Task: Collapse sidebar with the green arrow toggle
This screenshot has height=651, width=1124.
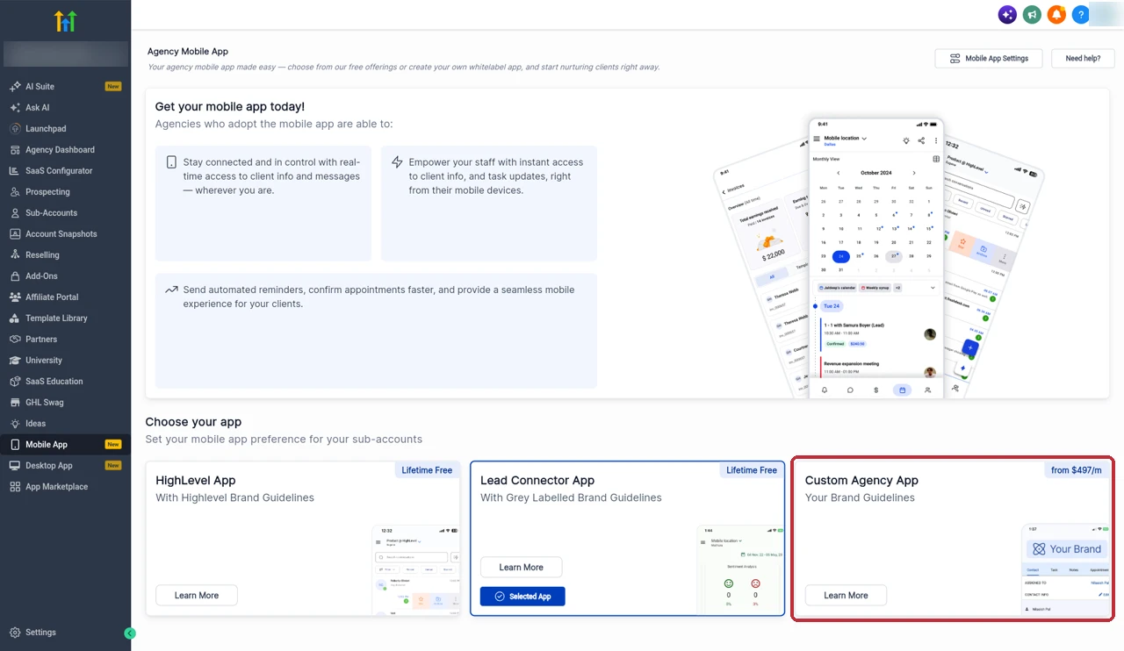Action: [130, 633]
